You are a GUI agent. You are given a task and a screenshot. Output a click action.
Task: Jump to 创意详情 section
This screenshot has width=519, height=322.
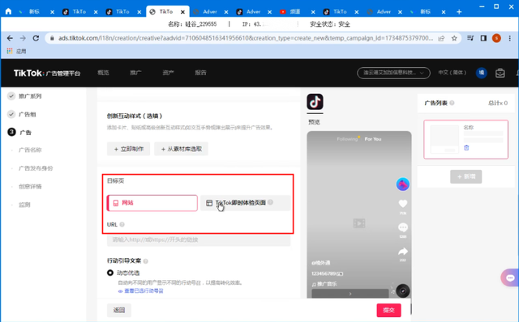coord(30,186)
